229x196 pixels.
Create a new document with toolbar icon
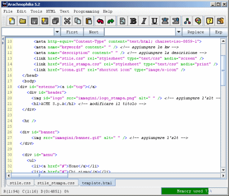tap(12, 21)
